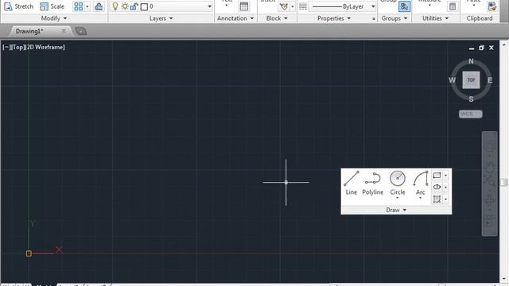The height and width of the screenshot is (286, 509).
Task: Expand the Utilities panel
Action: [x=435, y=18]
